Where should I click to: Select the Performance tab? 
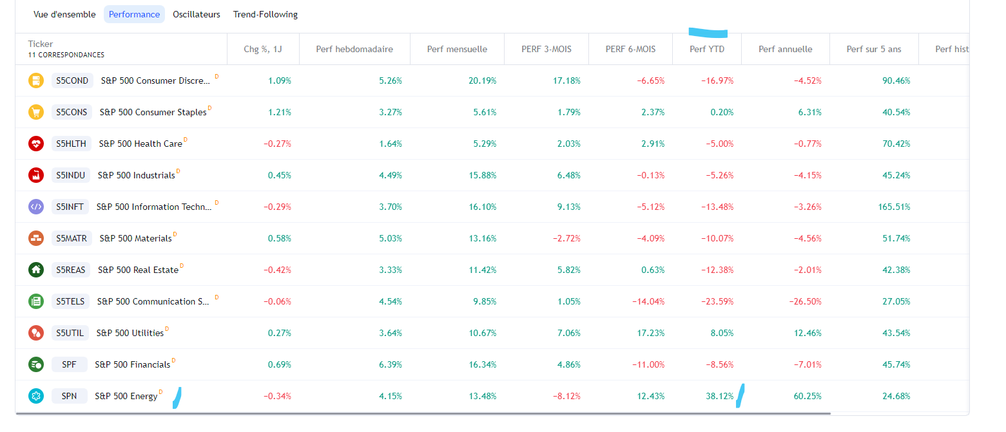pyautogui.click(x=134, y=14)
